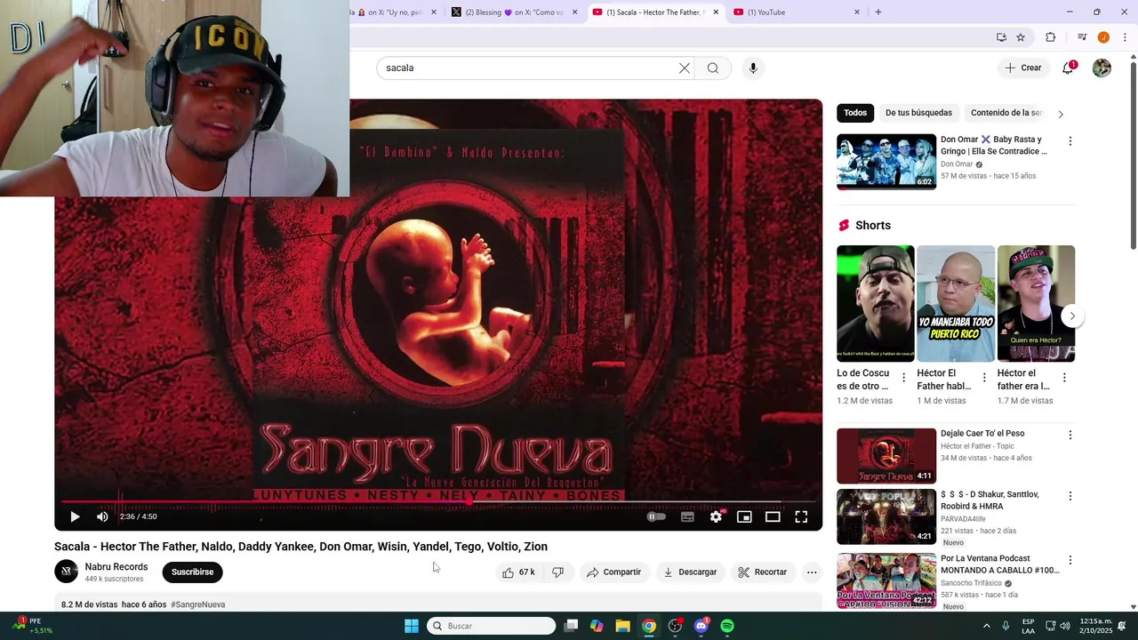Viewport: 1138px width, 640px height.
Task: Open the YO MANEJABA TODO PUERTO RICO short
Action: pos(956,303)
